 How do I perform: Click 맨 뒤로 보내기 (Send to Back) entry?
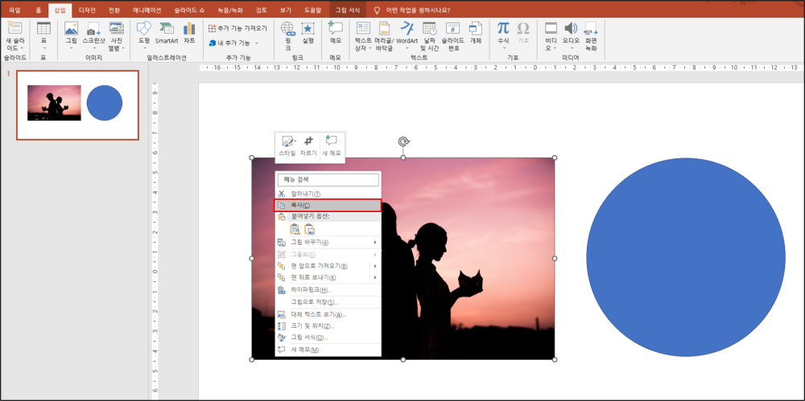(313, 277)
